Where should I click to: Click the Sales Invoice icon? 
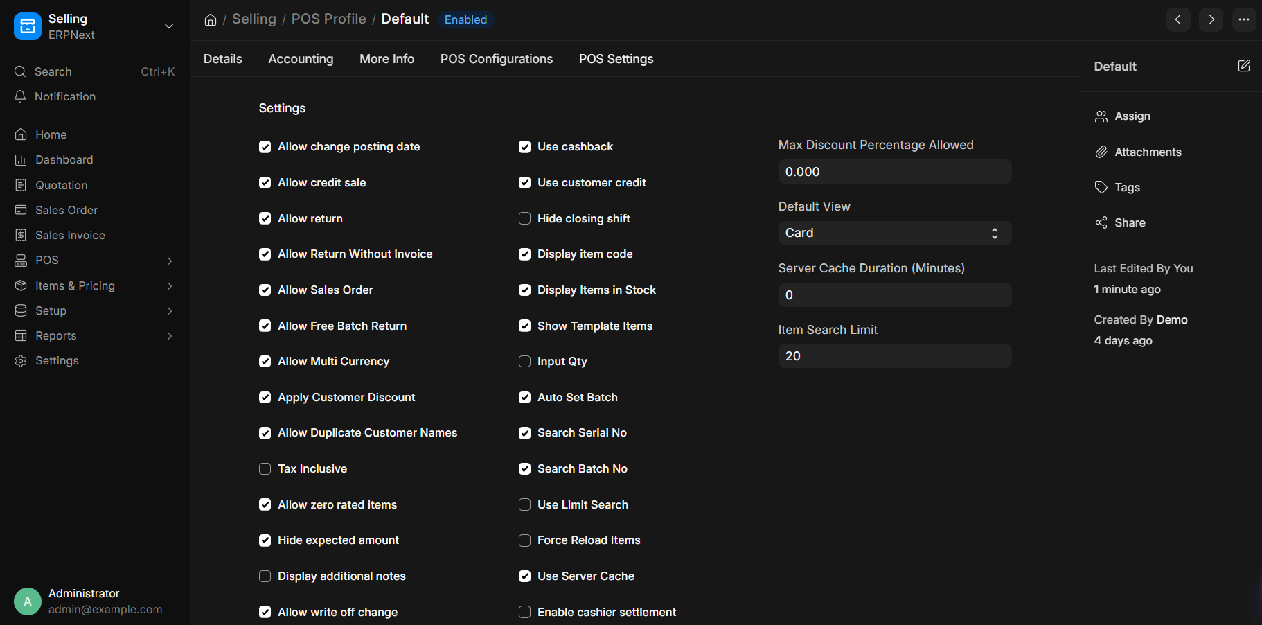21,235
